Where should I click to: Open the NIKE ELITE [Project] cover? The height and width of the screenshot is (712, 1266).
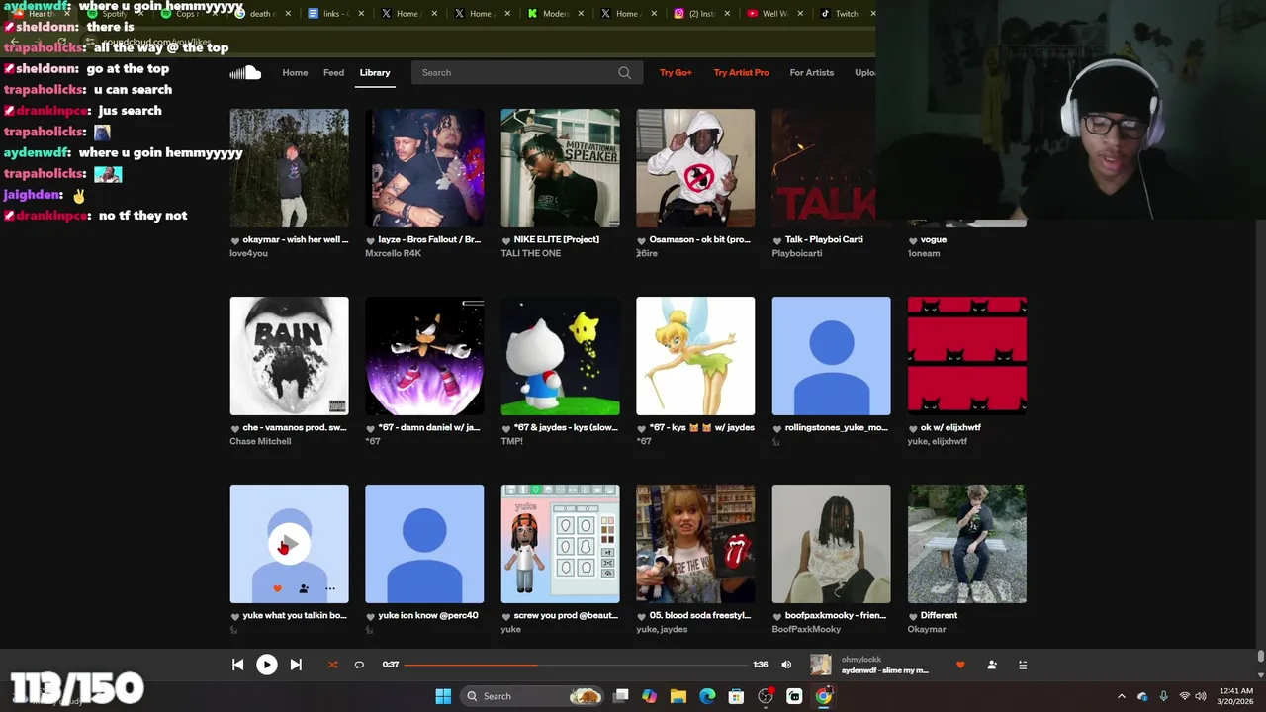pos(560,168)
